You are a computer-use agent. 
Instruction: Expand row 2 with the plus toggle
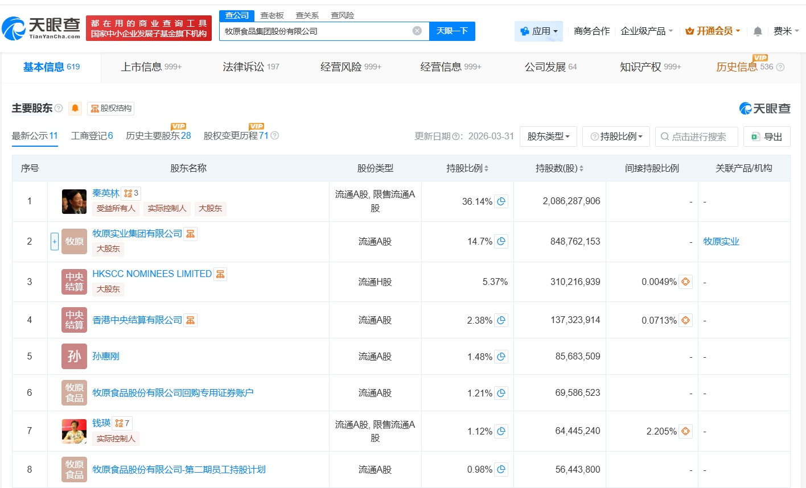point(55,241)
